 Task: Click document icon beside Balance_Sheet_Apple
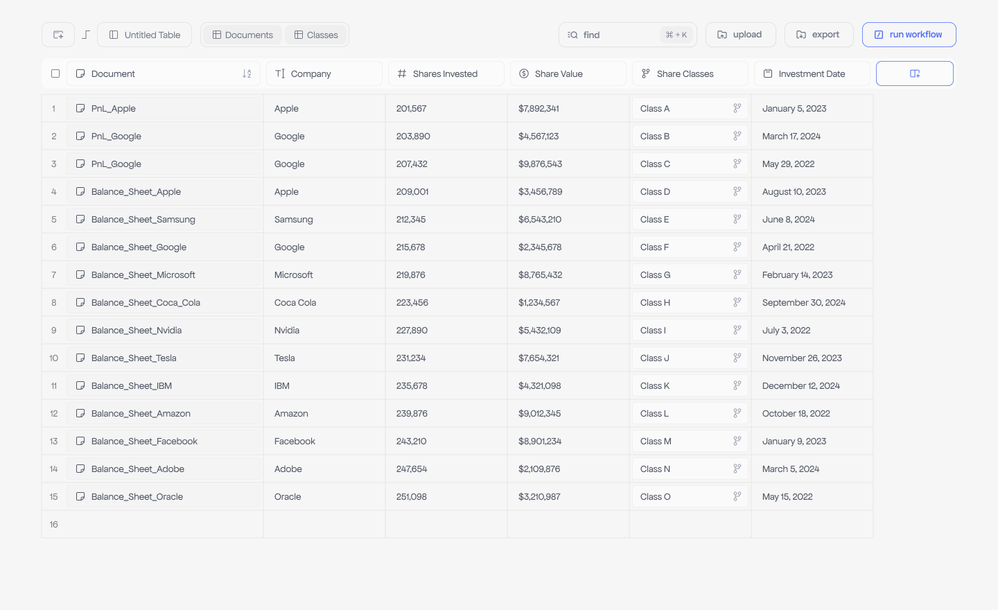click(x=80, y=191)
